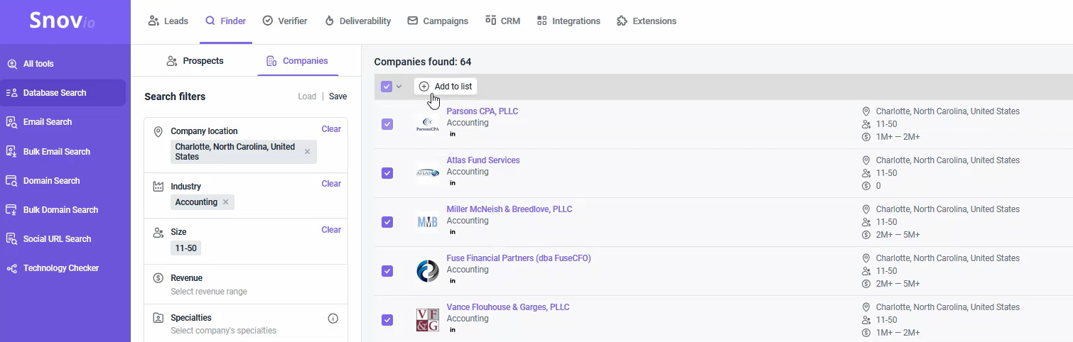Click Specialties info icon
Viewport: 1073px width, 342px height.
coord(333,319)
